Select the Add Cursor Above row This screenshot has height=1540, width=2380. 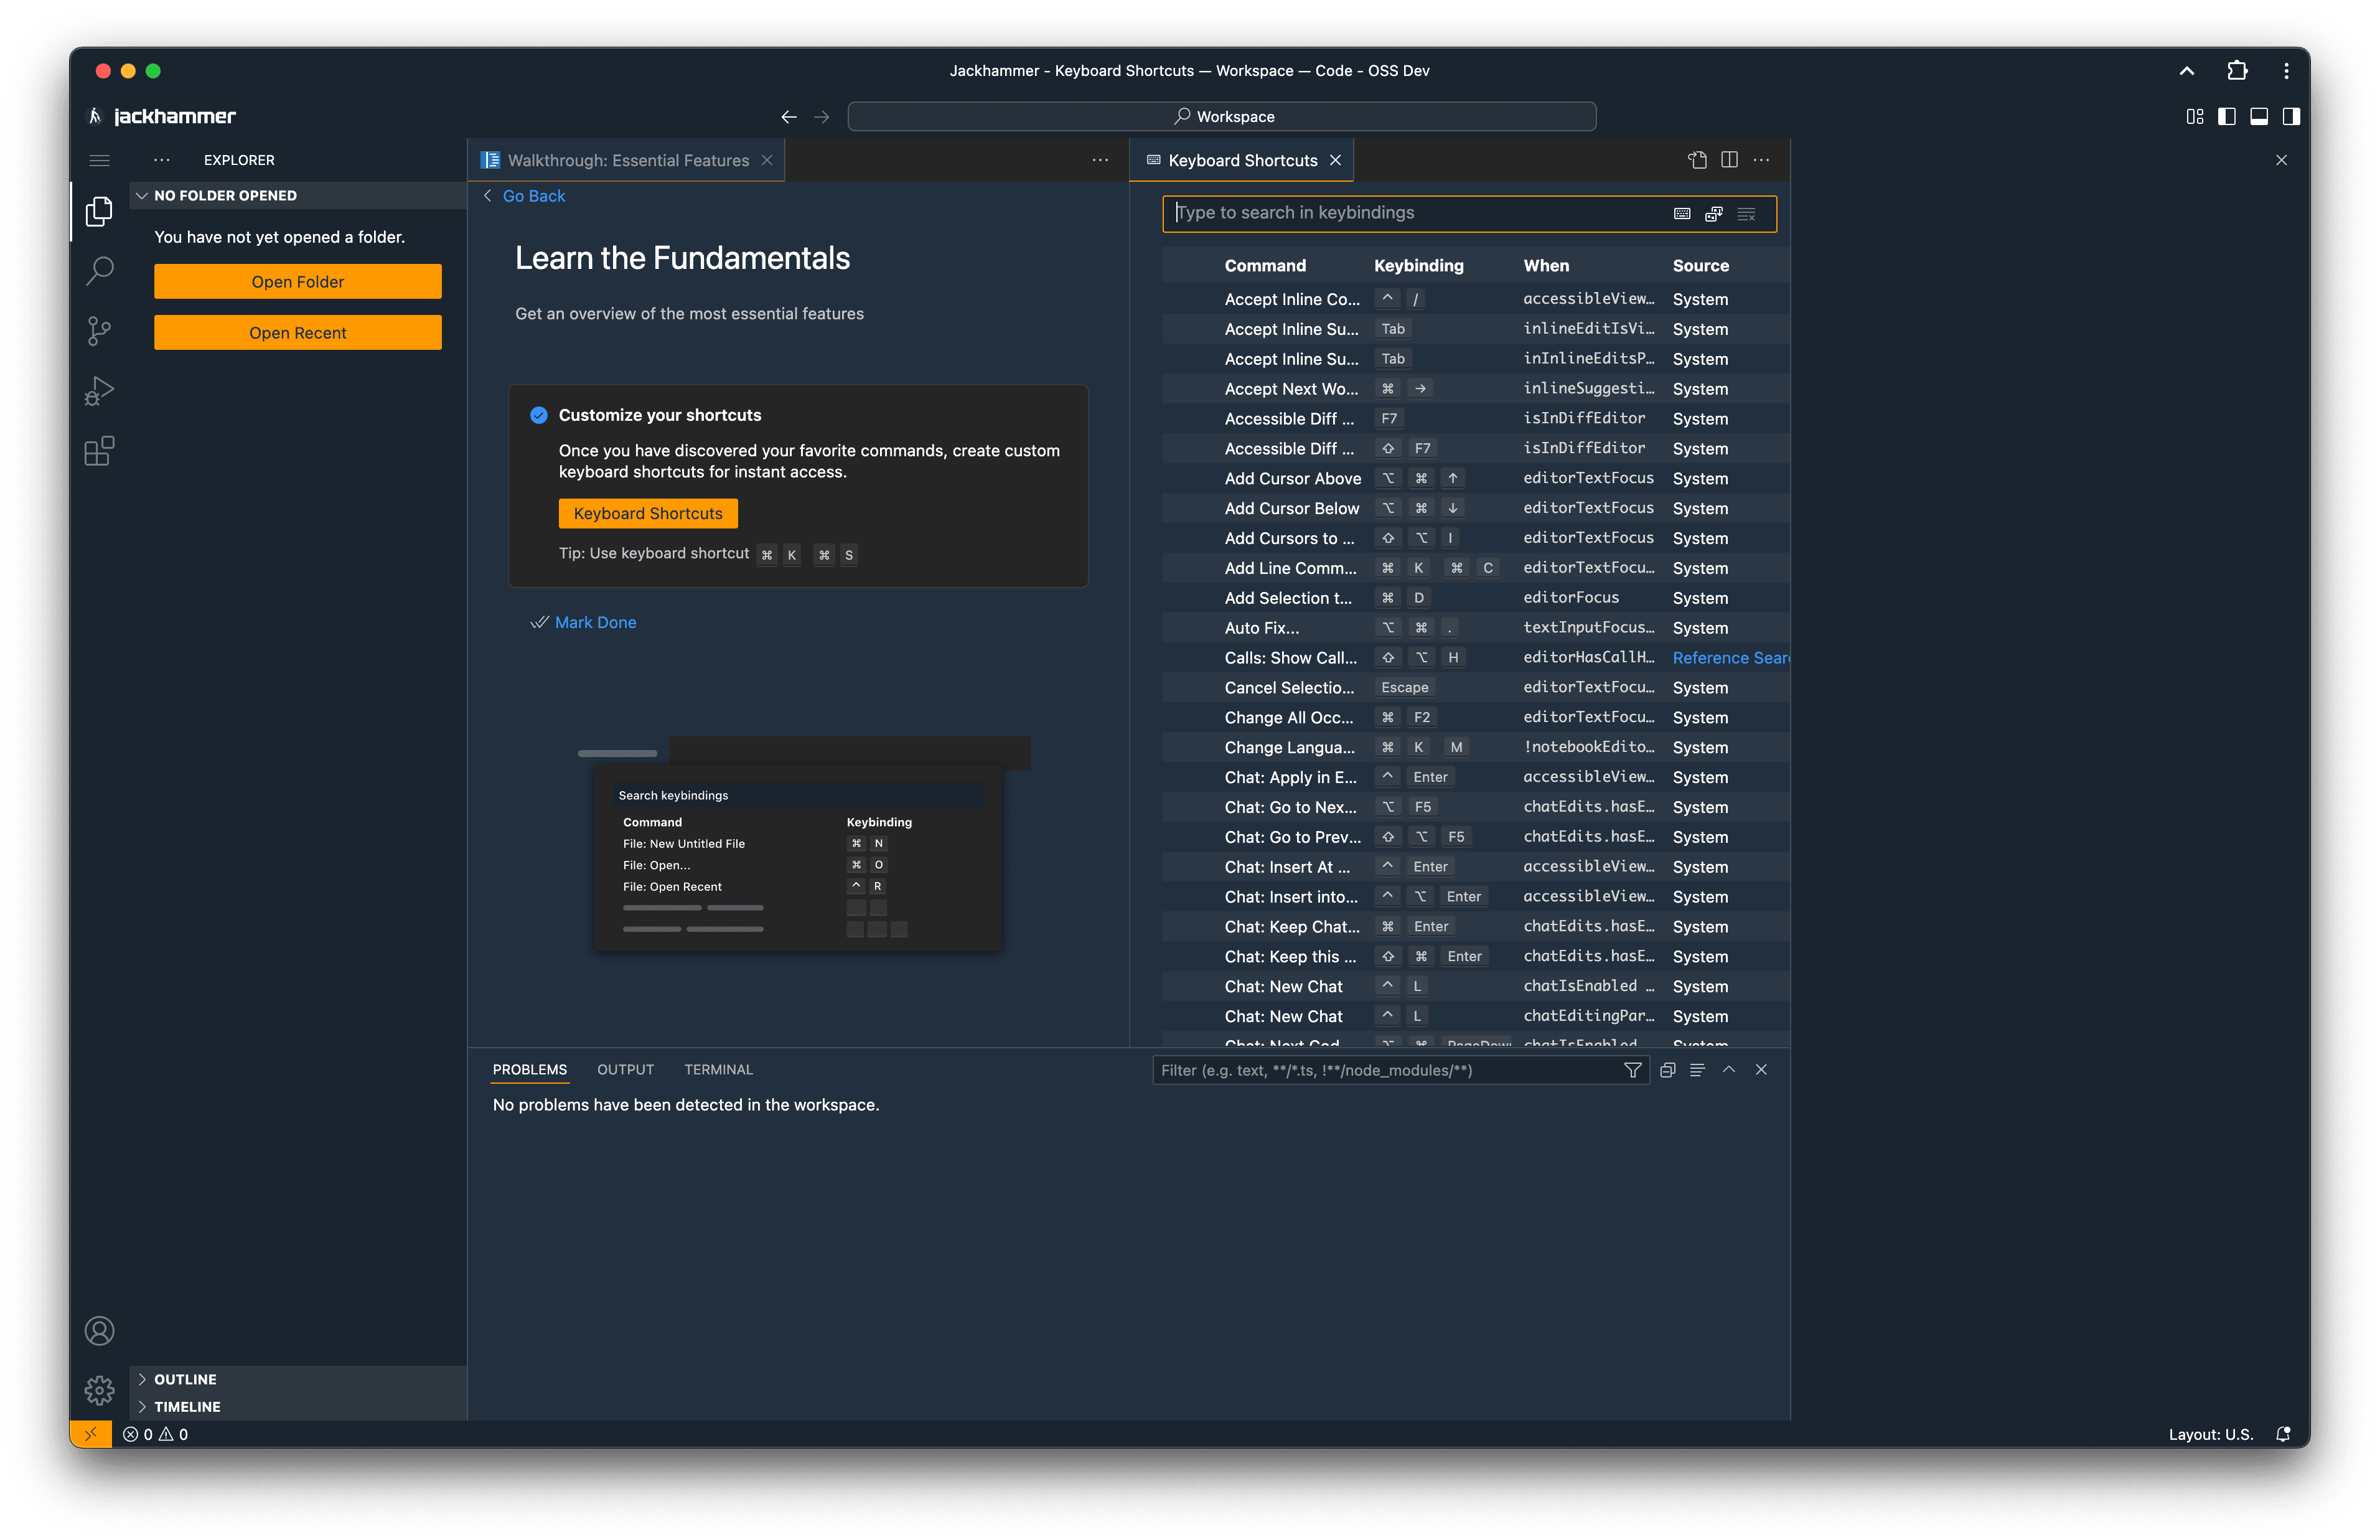pyautogui.click(x=1476, y=478)
